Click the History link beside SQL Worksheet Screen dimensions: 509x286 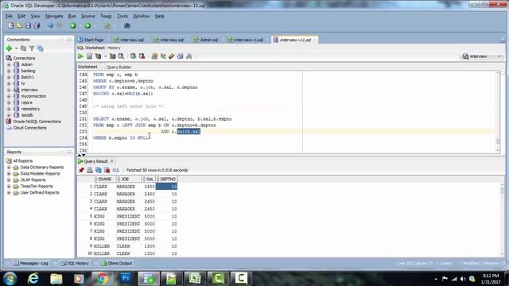114,48
